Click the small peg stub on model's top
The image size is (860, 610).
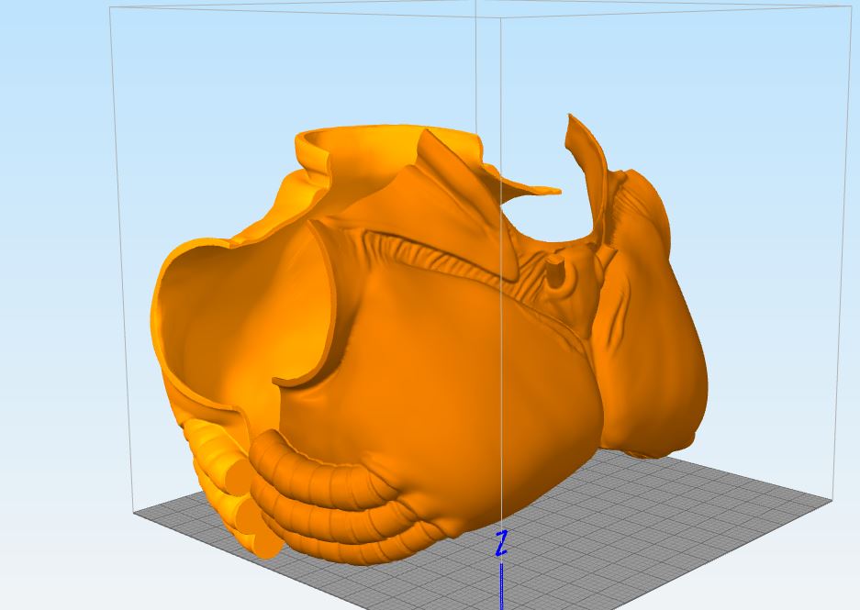554,272
